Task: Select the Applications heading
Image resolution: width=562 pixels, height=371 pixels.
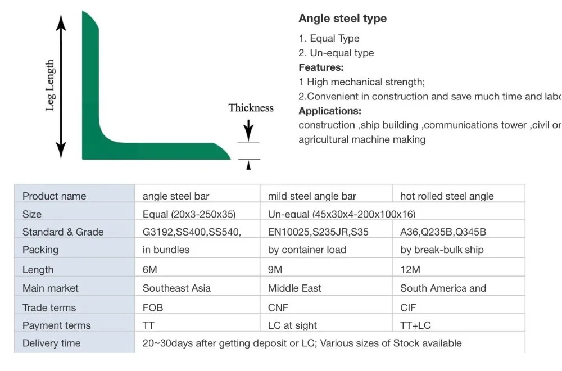Action: coord(330,111)
